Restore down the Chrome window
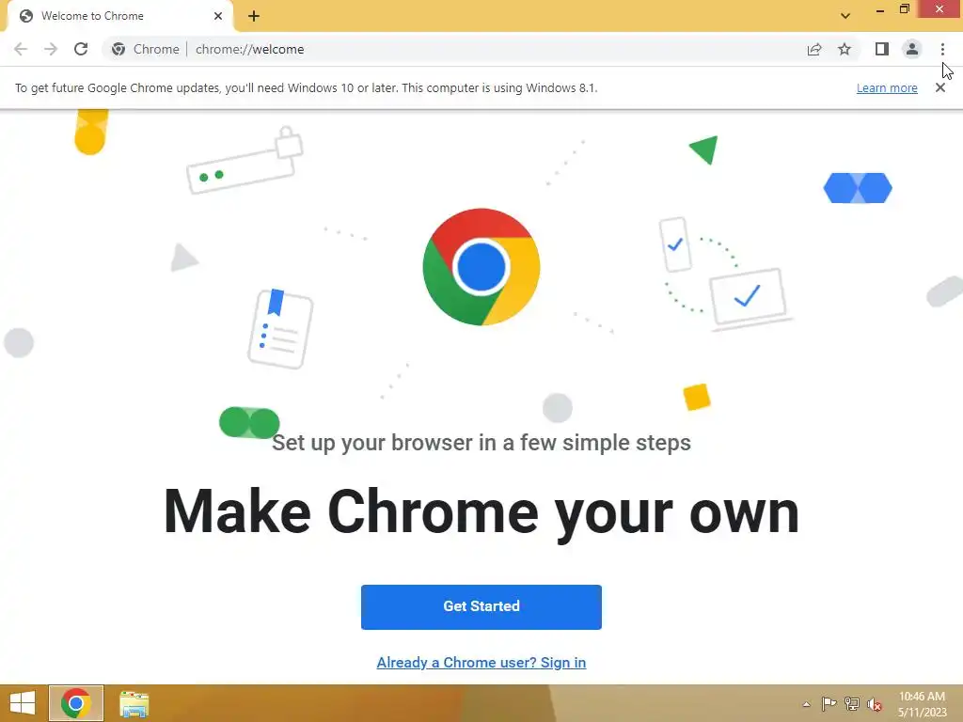This screenshot has width=963, height=722. (x=904, y=8)
